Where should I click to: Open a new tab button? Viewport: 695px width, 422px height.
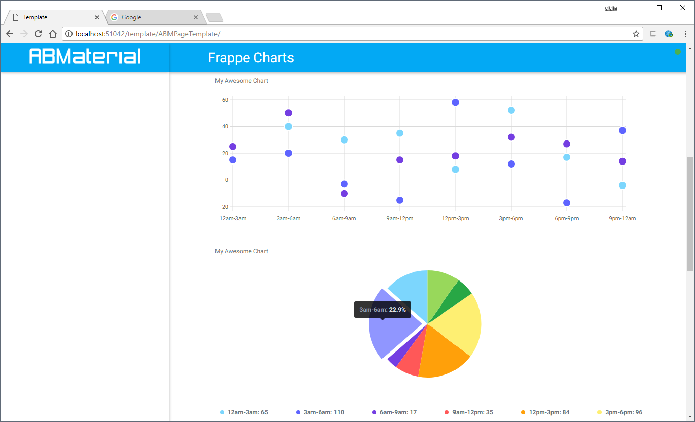coord(214,18)
